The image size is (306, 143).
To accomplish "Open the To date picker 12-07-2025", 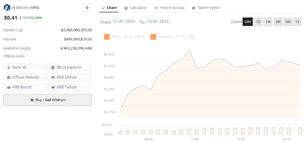I will [158, 21].
